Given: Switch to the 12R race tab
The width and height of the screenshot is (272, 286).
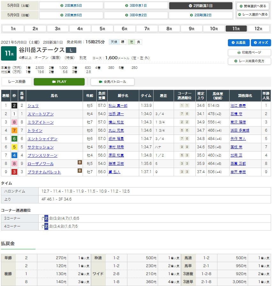Looking at the screenshot, I should pos(258,29).
